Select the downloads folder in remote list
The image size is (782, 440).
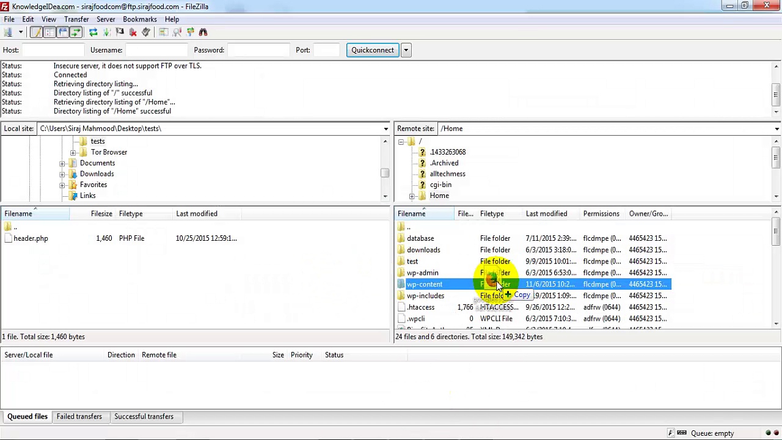pyautogui.click(x=423, y=250)
